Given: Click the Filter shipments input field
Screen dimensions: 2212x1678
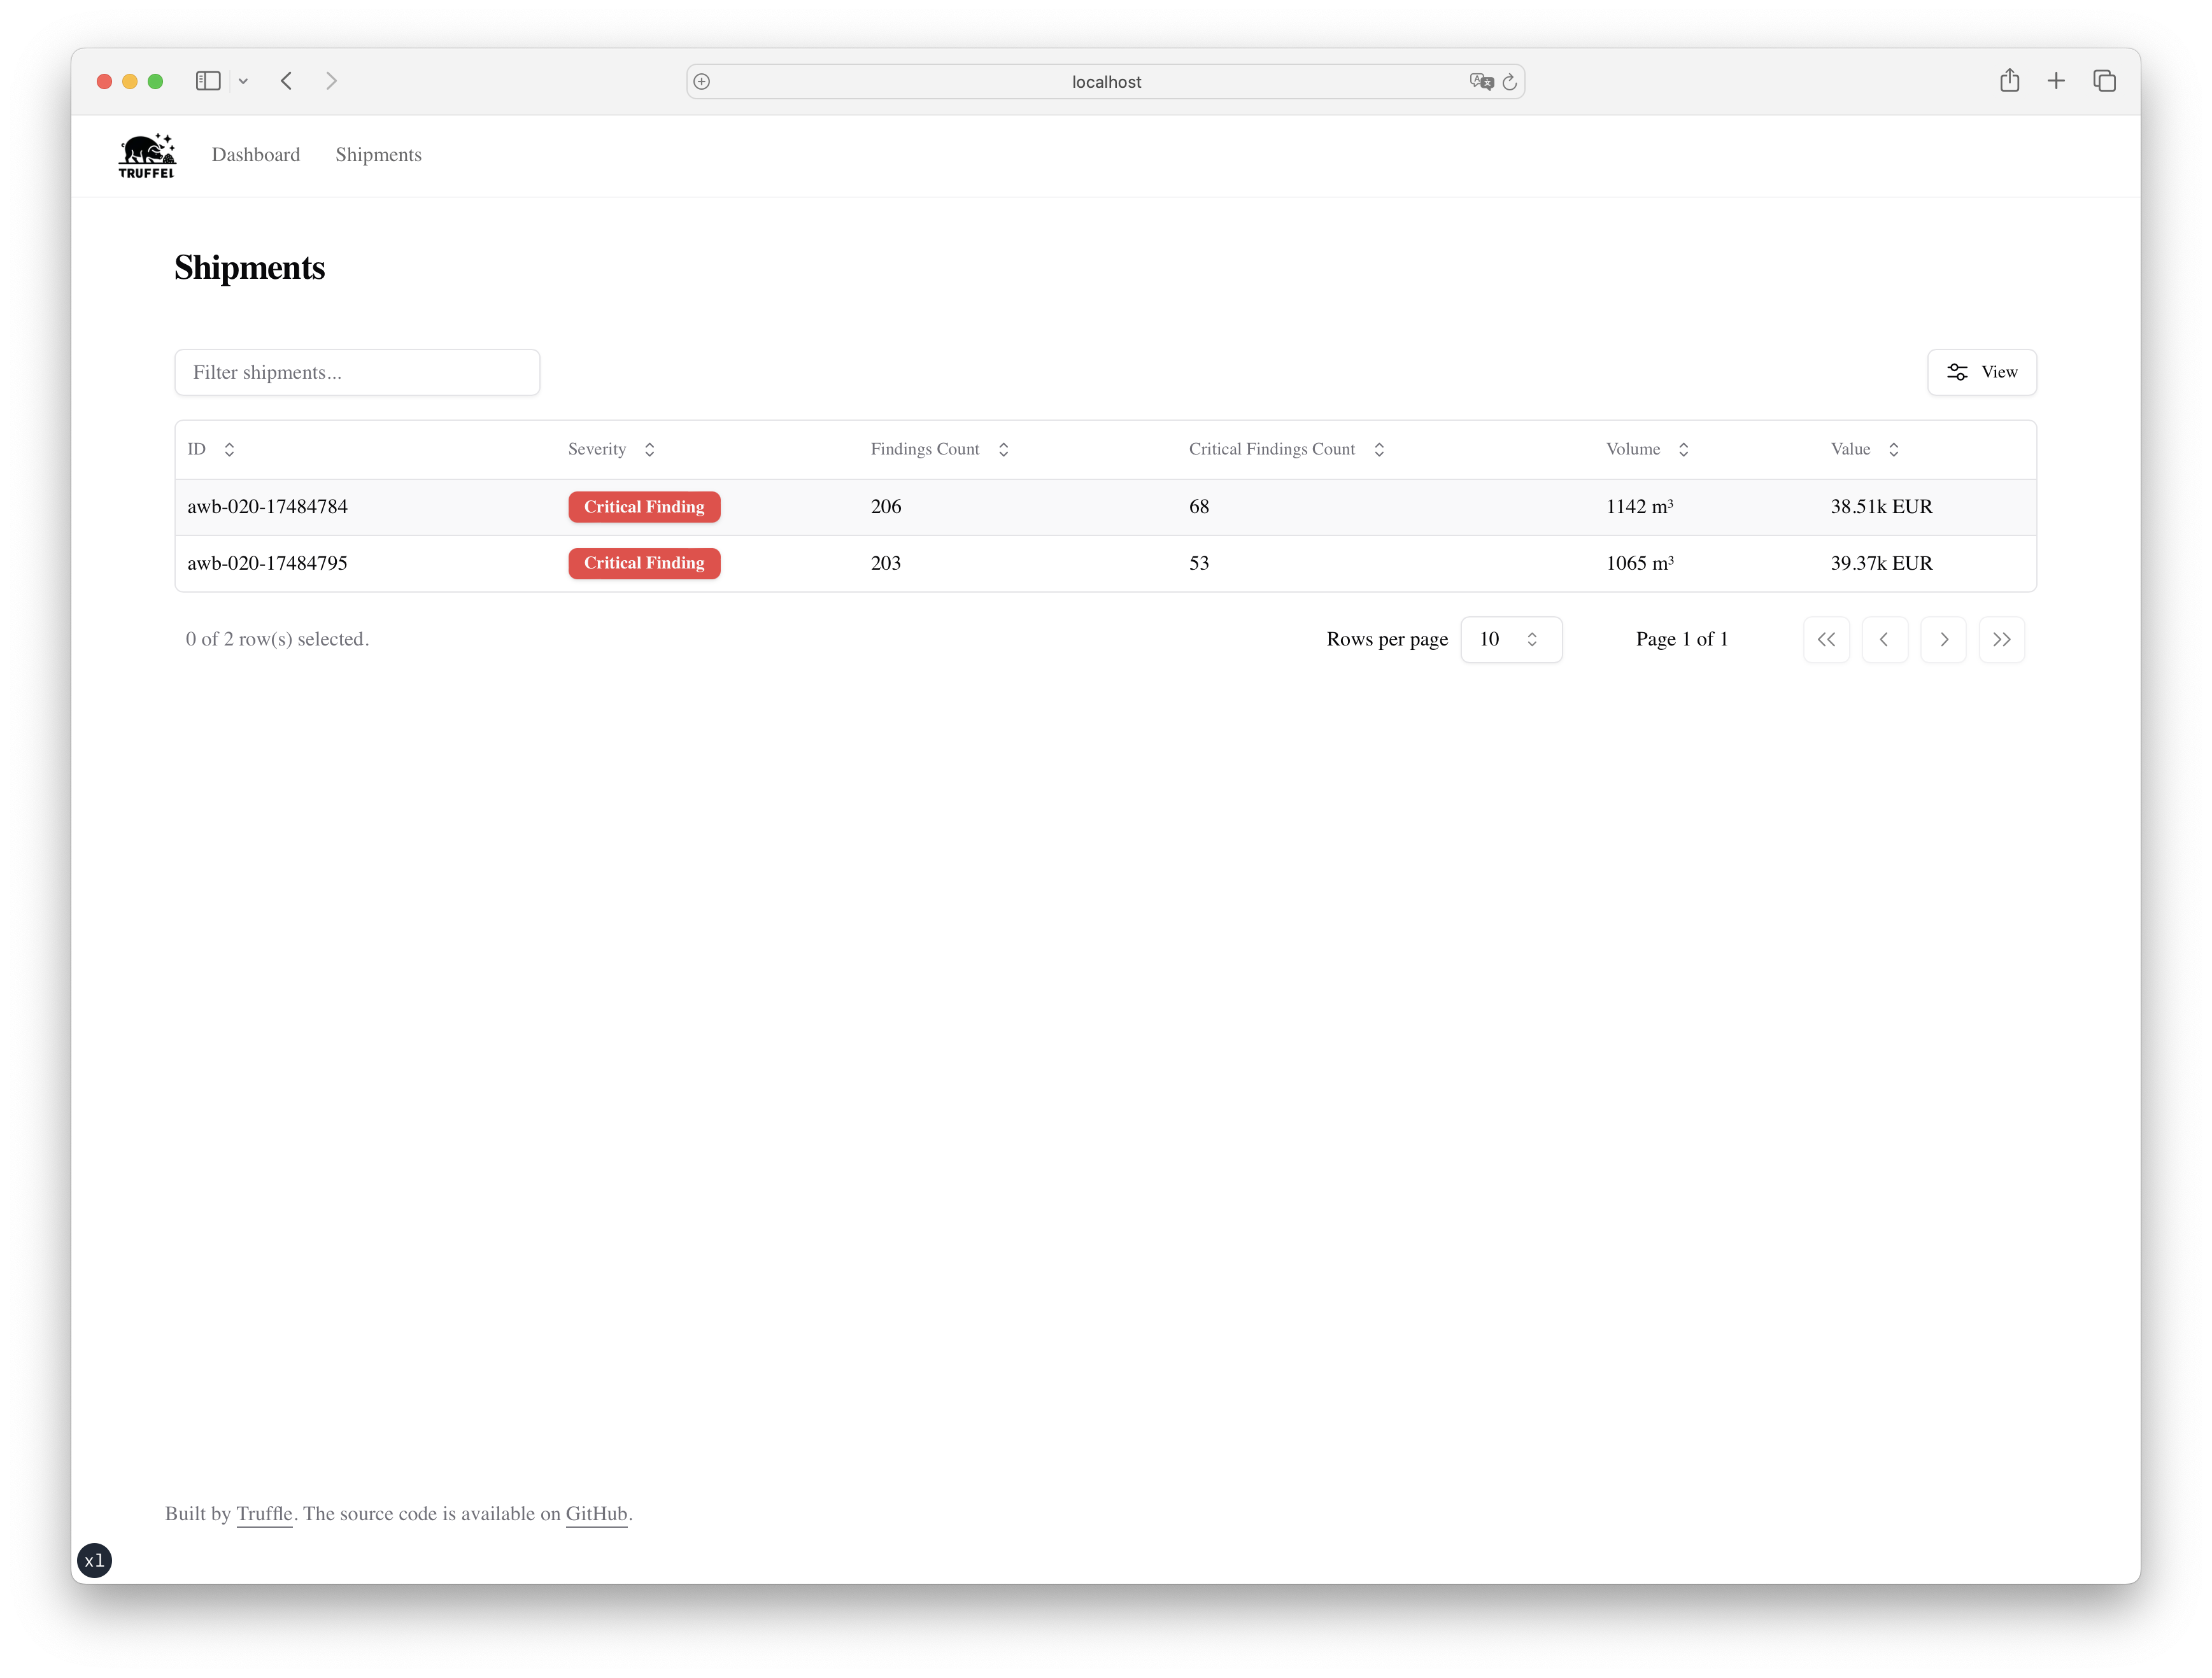Looking at the screenshot, I should 357,372.
